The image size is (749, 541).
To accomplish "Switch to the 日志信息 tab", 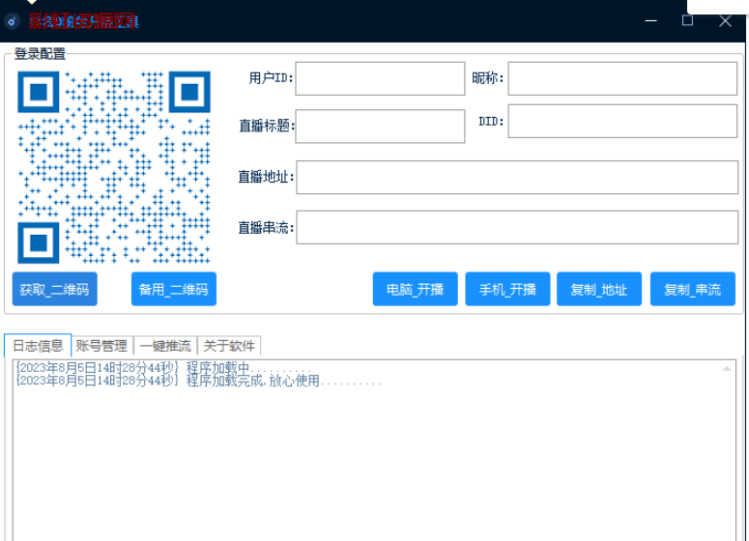I will (x=38, y=346).
